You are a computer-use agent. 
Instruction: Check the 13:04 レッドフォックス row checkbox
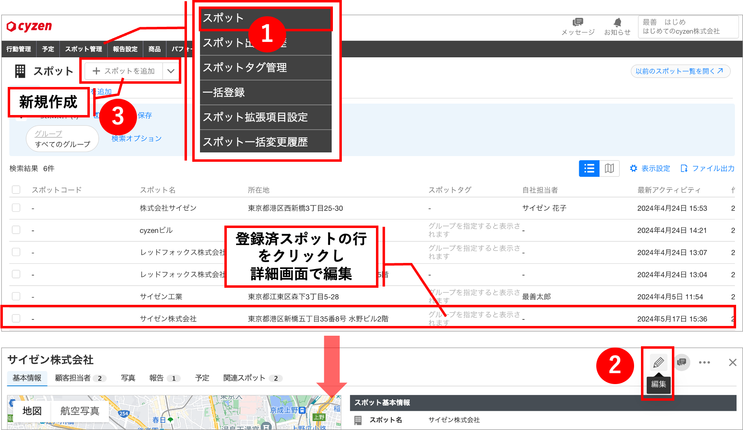click(x=16, y=274)
